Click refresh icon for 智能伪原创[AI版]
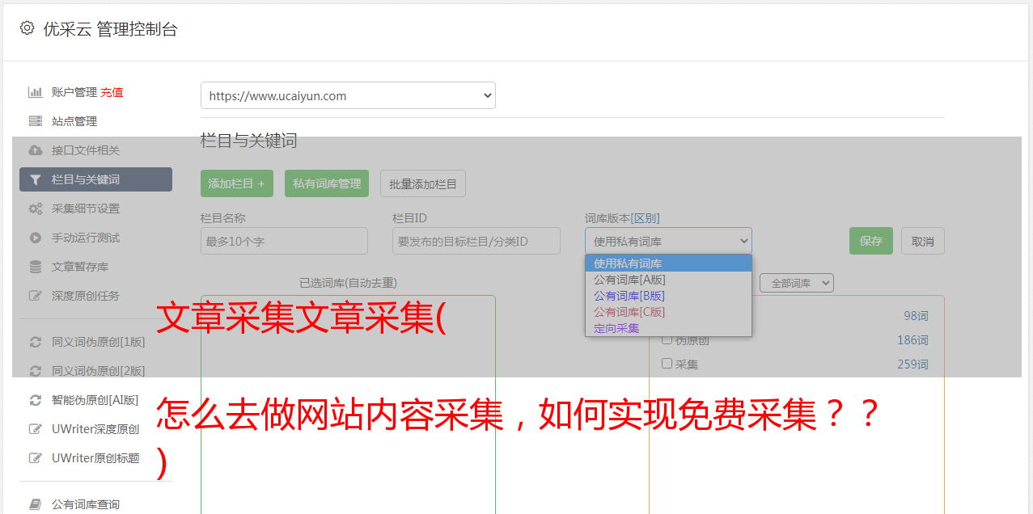 click(35, 400)
